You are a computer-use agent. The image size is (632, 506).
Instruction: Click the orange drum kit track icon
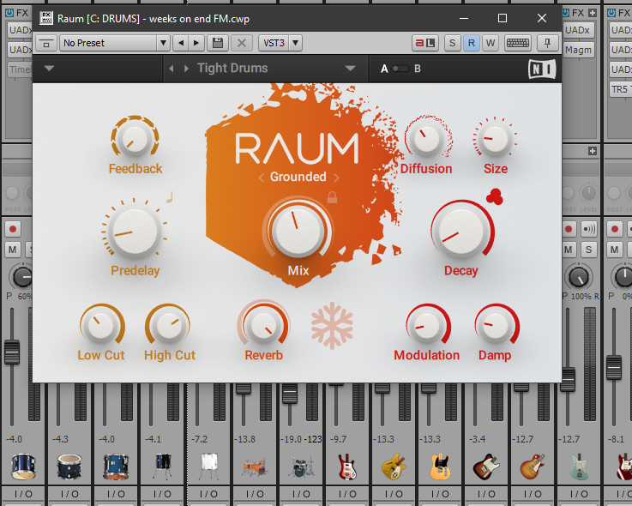click(x=255, y=467)
